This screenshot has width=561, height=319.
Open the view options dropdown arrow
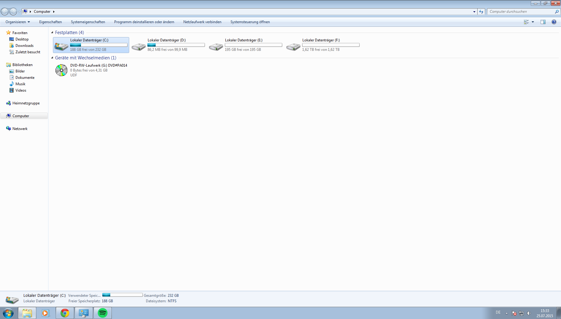(533, 22)
